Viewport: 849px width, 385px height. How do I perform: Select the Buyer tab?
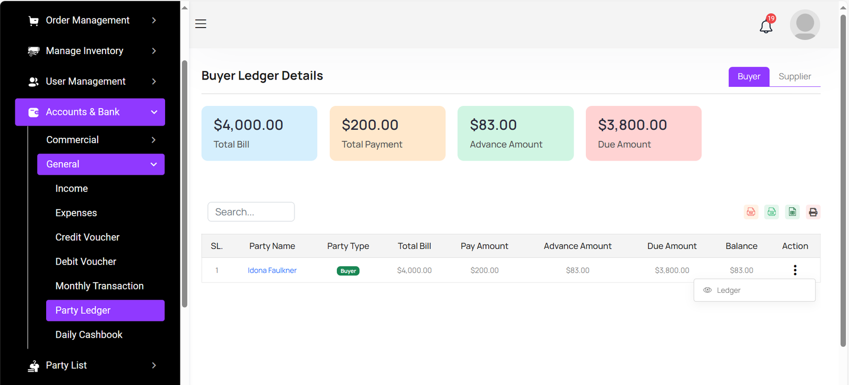[748, 77]
